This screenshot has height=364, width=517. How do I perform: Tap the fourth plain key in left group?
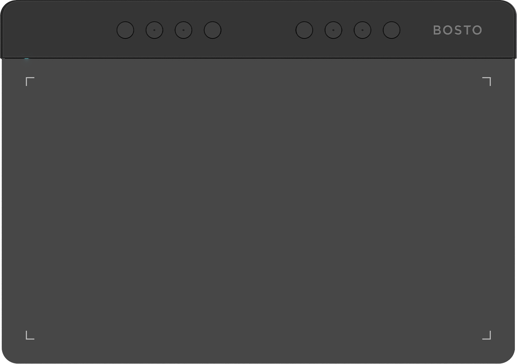[212, 30]
